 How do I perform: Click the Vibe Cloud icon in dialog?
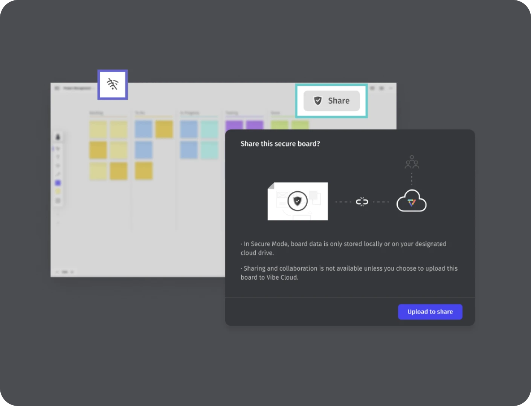click(x=411, y=201)
